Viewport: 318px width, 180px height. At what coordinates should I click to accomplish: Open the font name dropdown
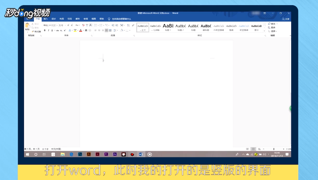57,25
